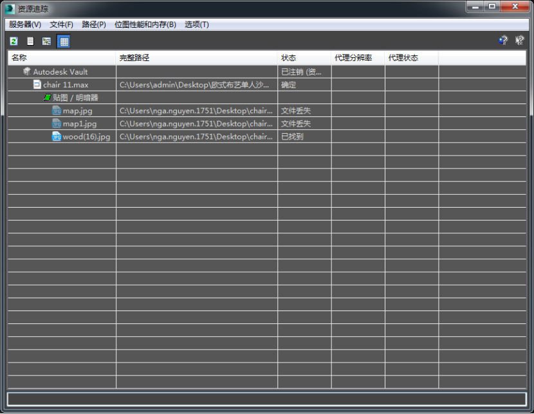Viewport: 534px width, 414px height.
Task: Open the 位图性能和内存(B) menu
Action: coord(145,24)
